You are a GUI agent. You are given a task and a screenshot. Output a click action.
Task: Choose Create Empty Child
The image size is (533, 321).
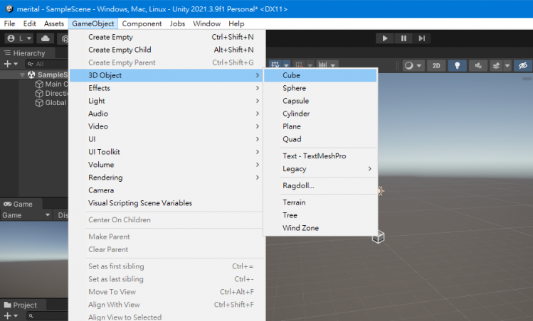pyautogui.click(x=167, y=50)
